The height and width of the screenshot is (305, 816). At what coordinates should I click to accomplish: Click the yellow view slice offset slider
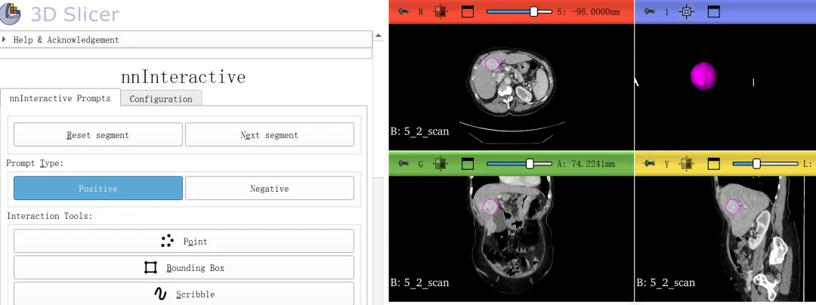(x=765, y=164)
